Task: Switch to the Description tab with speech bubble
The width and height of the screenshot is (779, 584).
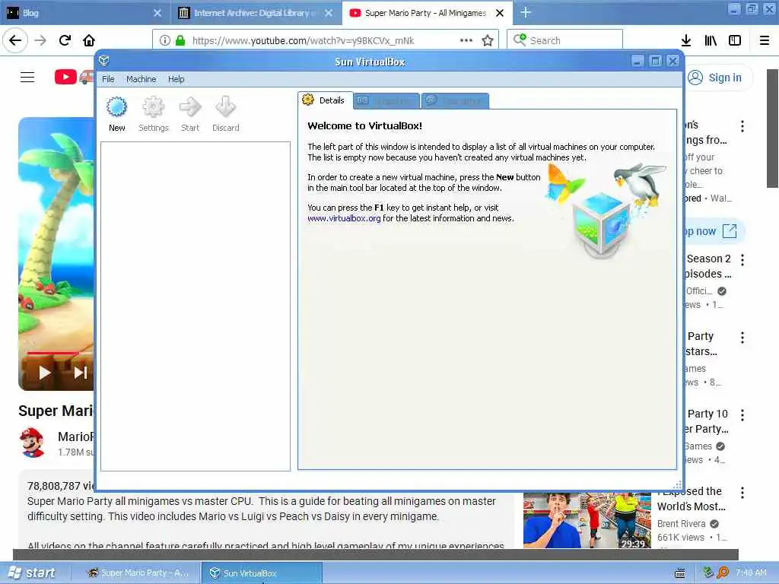Action: 456,101
